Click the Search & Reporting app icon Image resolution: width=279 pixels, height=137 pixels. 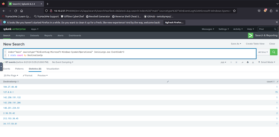251,35
